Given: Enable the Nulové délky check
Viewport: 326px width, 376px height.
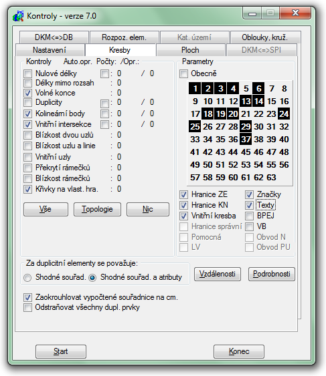Looking at the screenshot, I should 28,73.
